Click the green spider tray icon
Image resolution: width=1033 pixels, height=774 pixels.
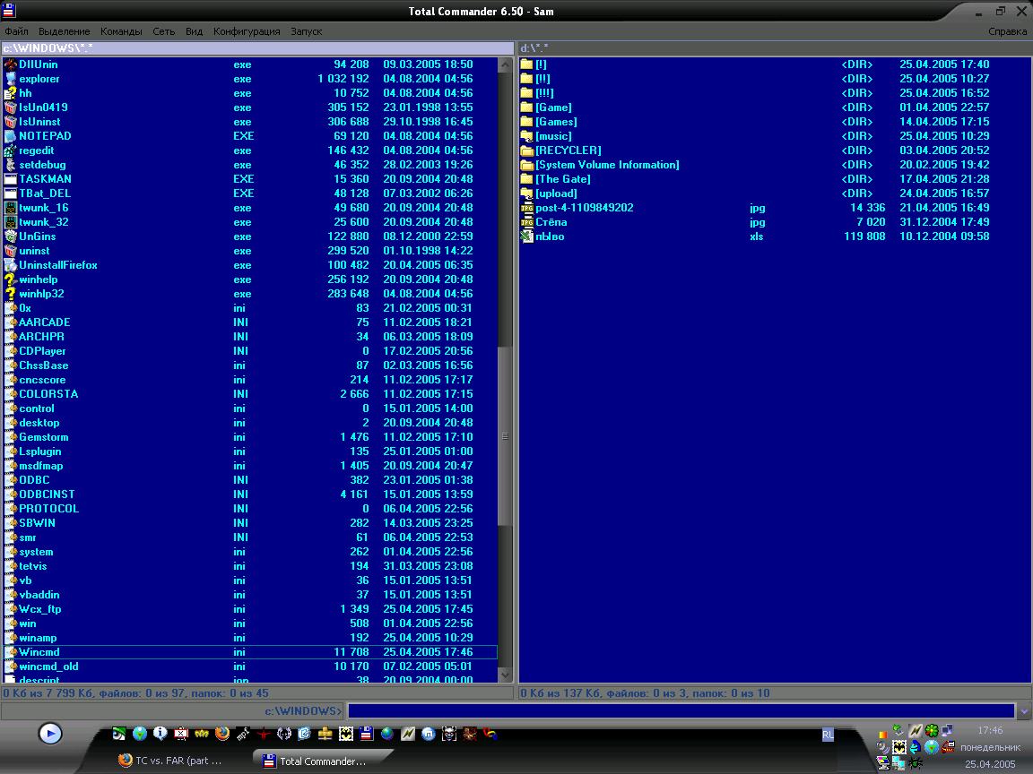915,763
